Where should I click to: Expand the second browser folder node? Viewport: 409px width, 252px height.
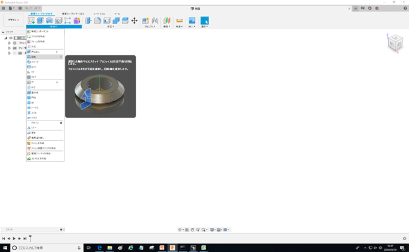(9, 48)
